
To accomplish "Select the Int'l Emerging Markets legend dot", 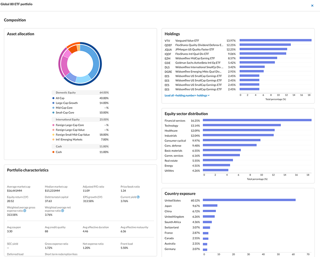I will point(53,140).
